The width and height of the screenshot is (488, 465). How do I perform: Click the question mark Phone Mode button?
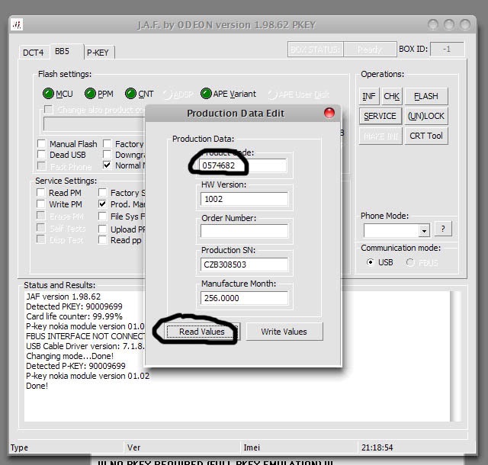(443, 229)
